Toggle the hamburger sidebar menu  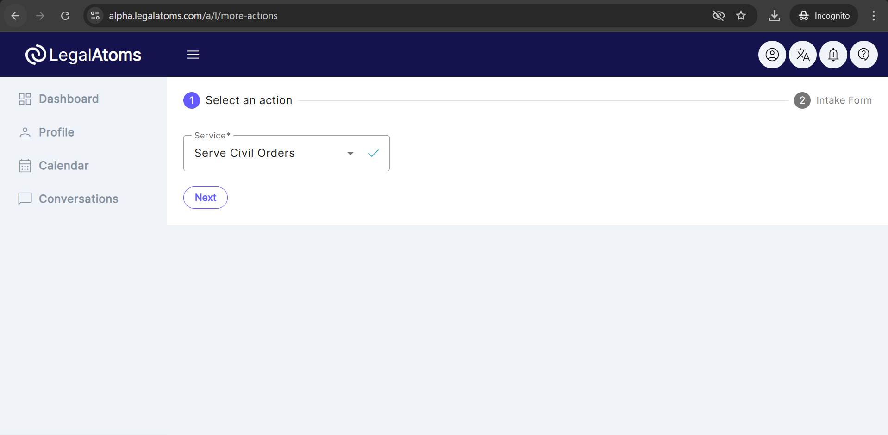click(x=193, y=55)
